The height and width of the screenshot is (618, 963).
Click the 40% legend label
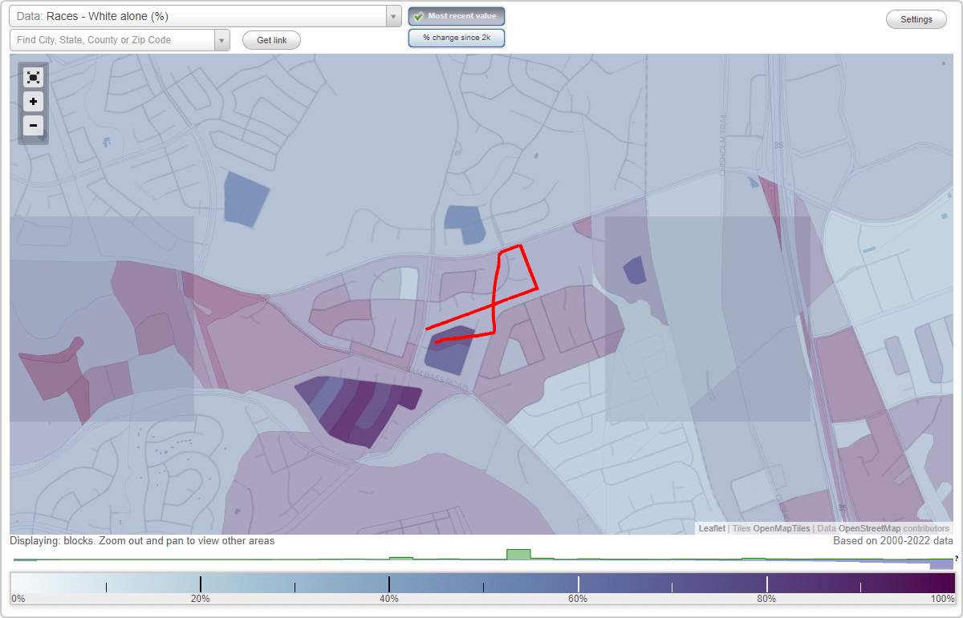pyautogui.click(x=389, y=599)
